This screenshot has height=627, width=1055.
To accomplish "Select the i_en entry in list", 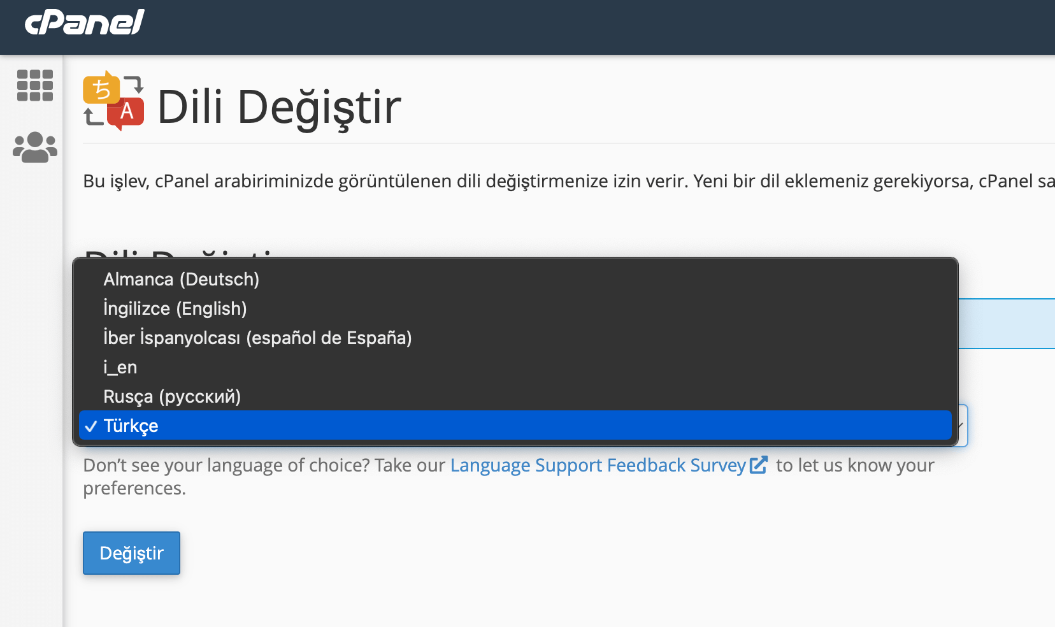I will (120, 367).
